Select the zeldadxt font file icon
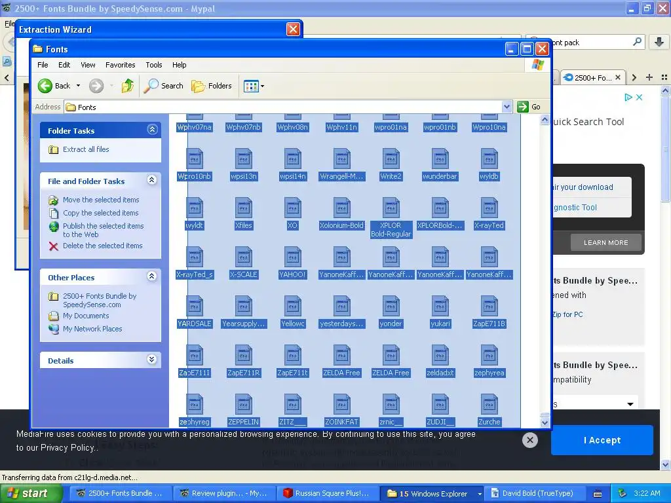Image resolution: width=671 pixels, height=503 pixels. tap(440, 356)
